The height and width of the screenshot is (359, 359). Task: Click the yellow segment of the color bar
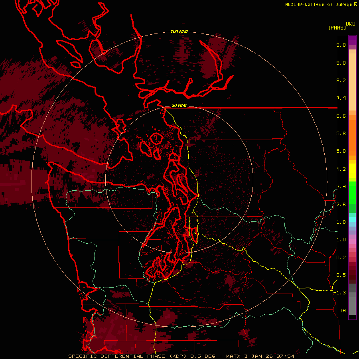pos(352,171)
